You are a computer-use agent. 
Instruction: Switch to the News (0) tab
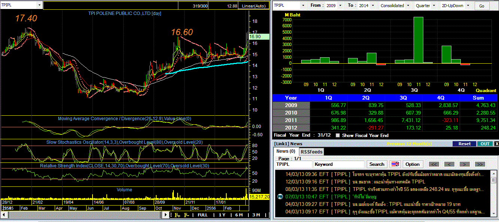pos(286,151)
